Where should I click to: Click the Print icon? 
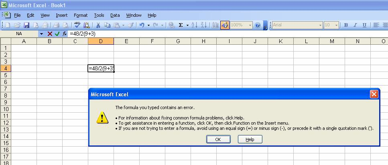(57, 25)
